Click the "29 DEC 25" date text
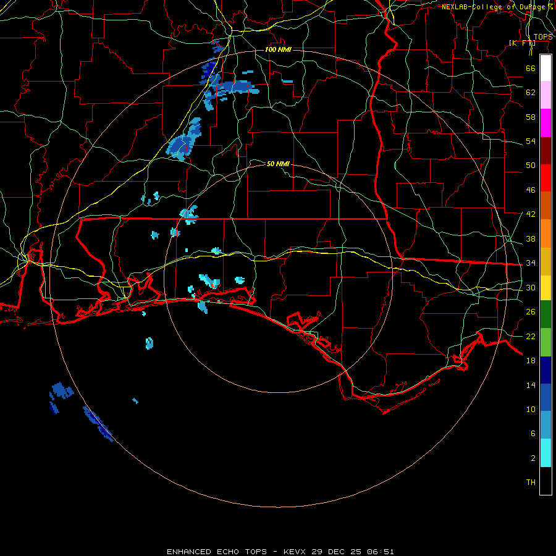 click(x=337, y=552)
